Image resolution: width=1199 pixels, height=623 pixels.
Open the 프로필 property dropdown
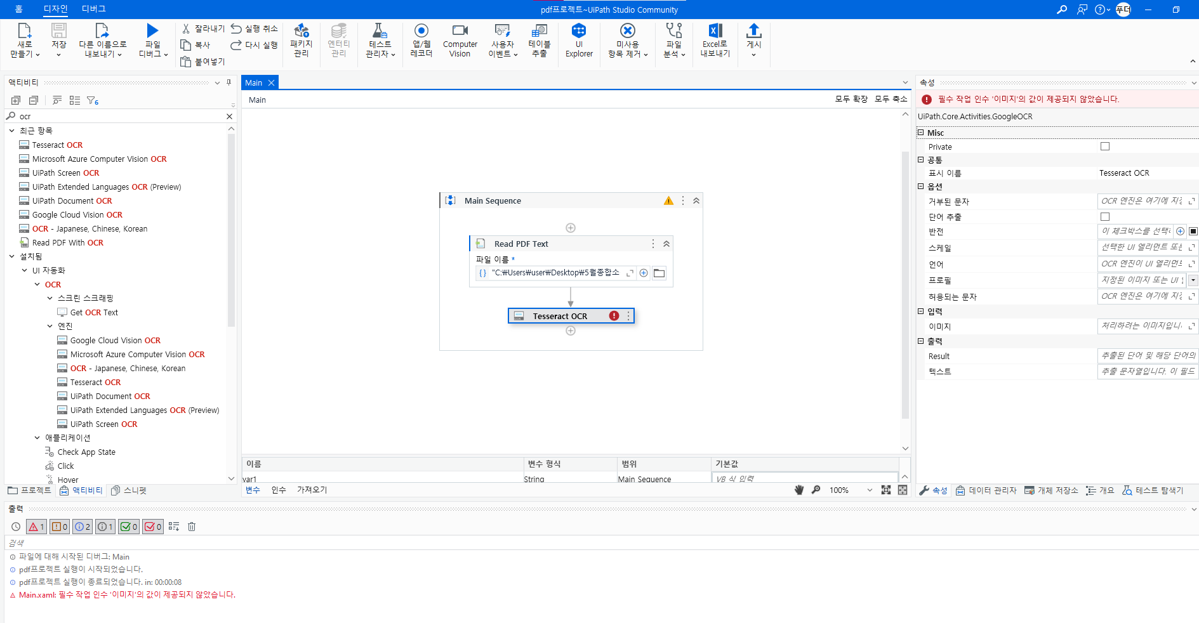point(1193,280)
